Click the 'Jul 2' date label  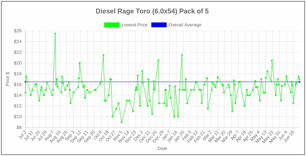[23, 134]
